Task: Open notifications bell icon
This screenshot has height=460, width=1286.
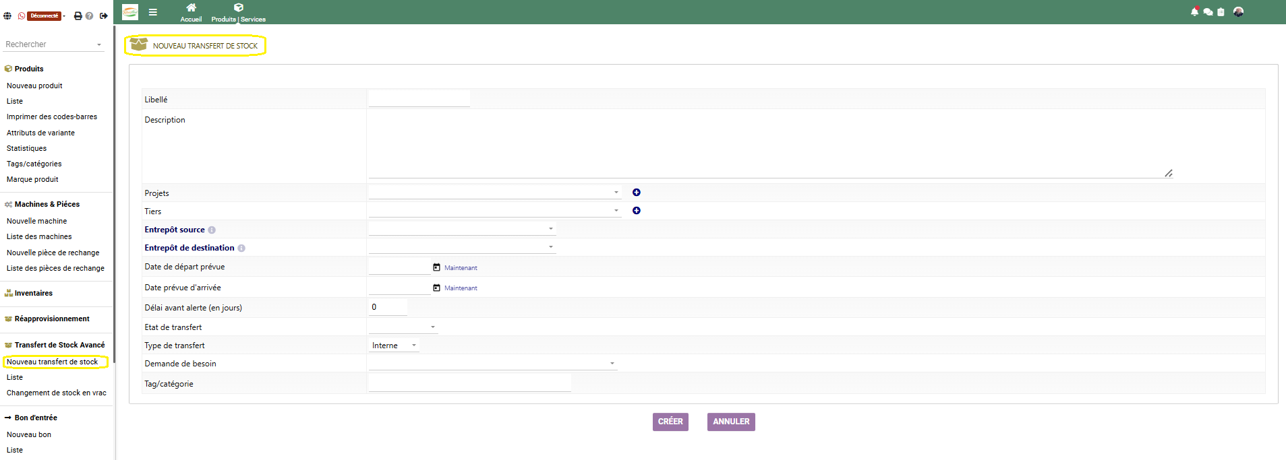Action: click(x=1195, y=11)
